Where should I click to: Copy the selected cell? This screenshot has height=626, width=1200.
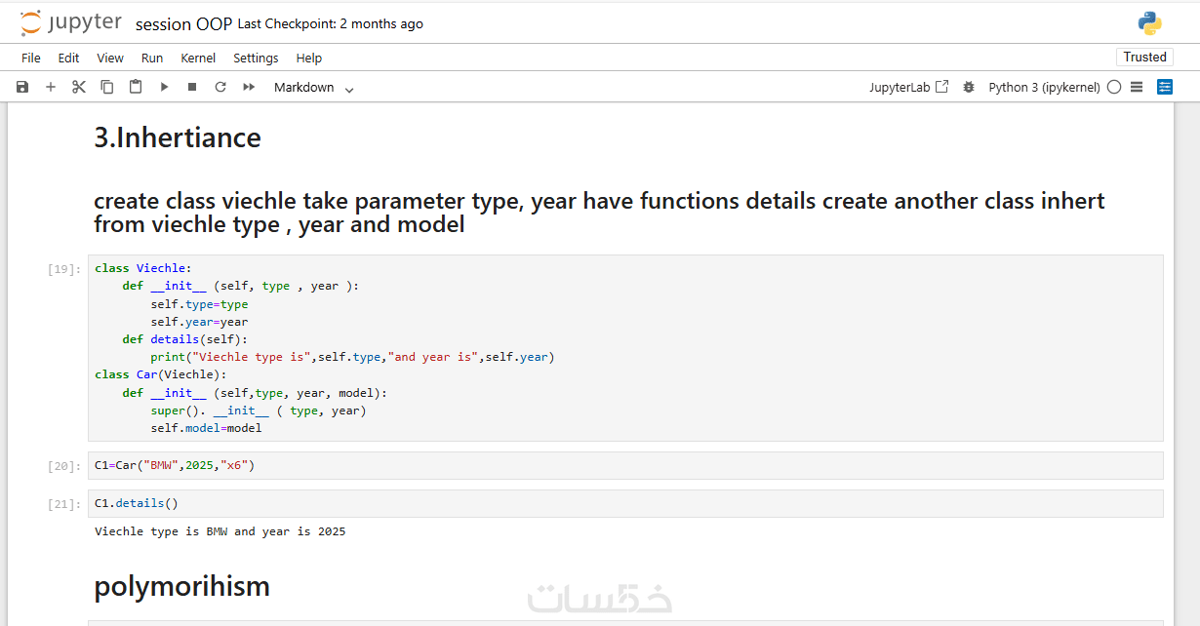(107, 87)
